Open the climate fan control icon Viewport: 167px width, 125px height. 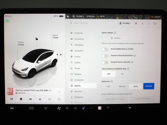tap(59, 108)
